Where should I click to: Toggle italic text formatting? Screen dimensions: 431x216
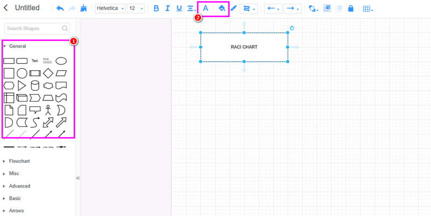[168, 9]
